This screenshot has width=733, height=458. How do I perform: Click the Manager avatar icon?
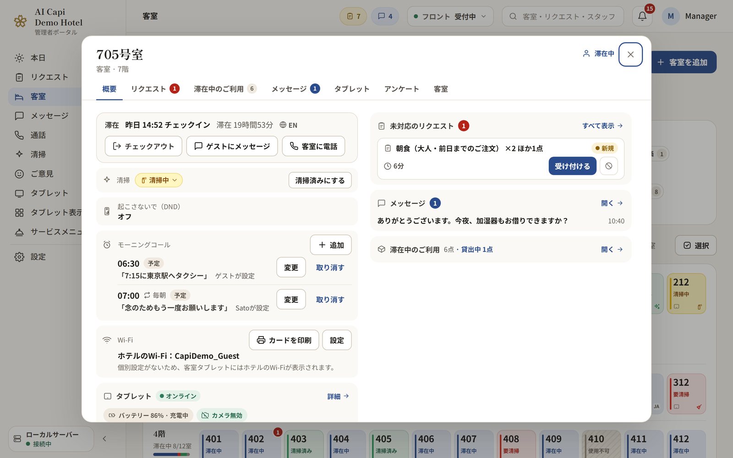click(x=671, y=16)
